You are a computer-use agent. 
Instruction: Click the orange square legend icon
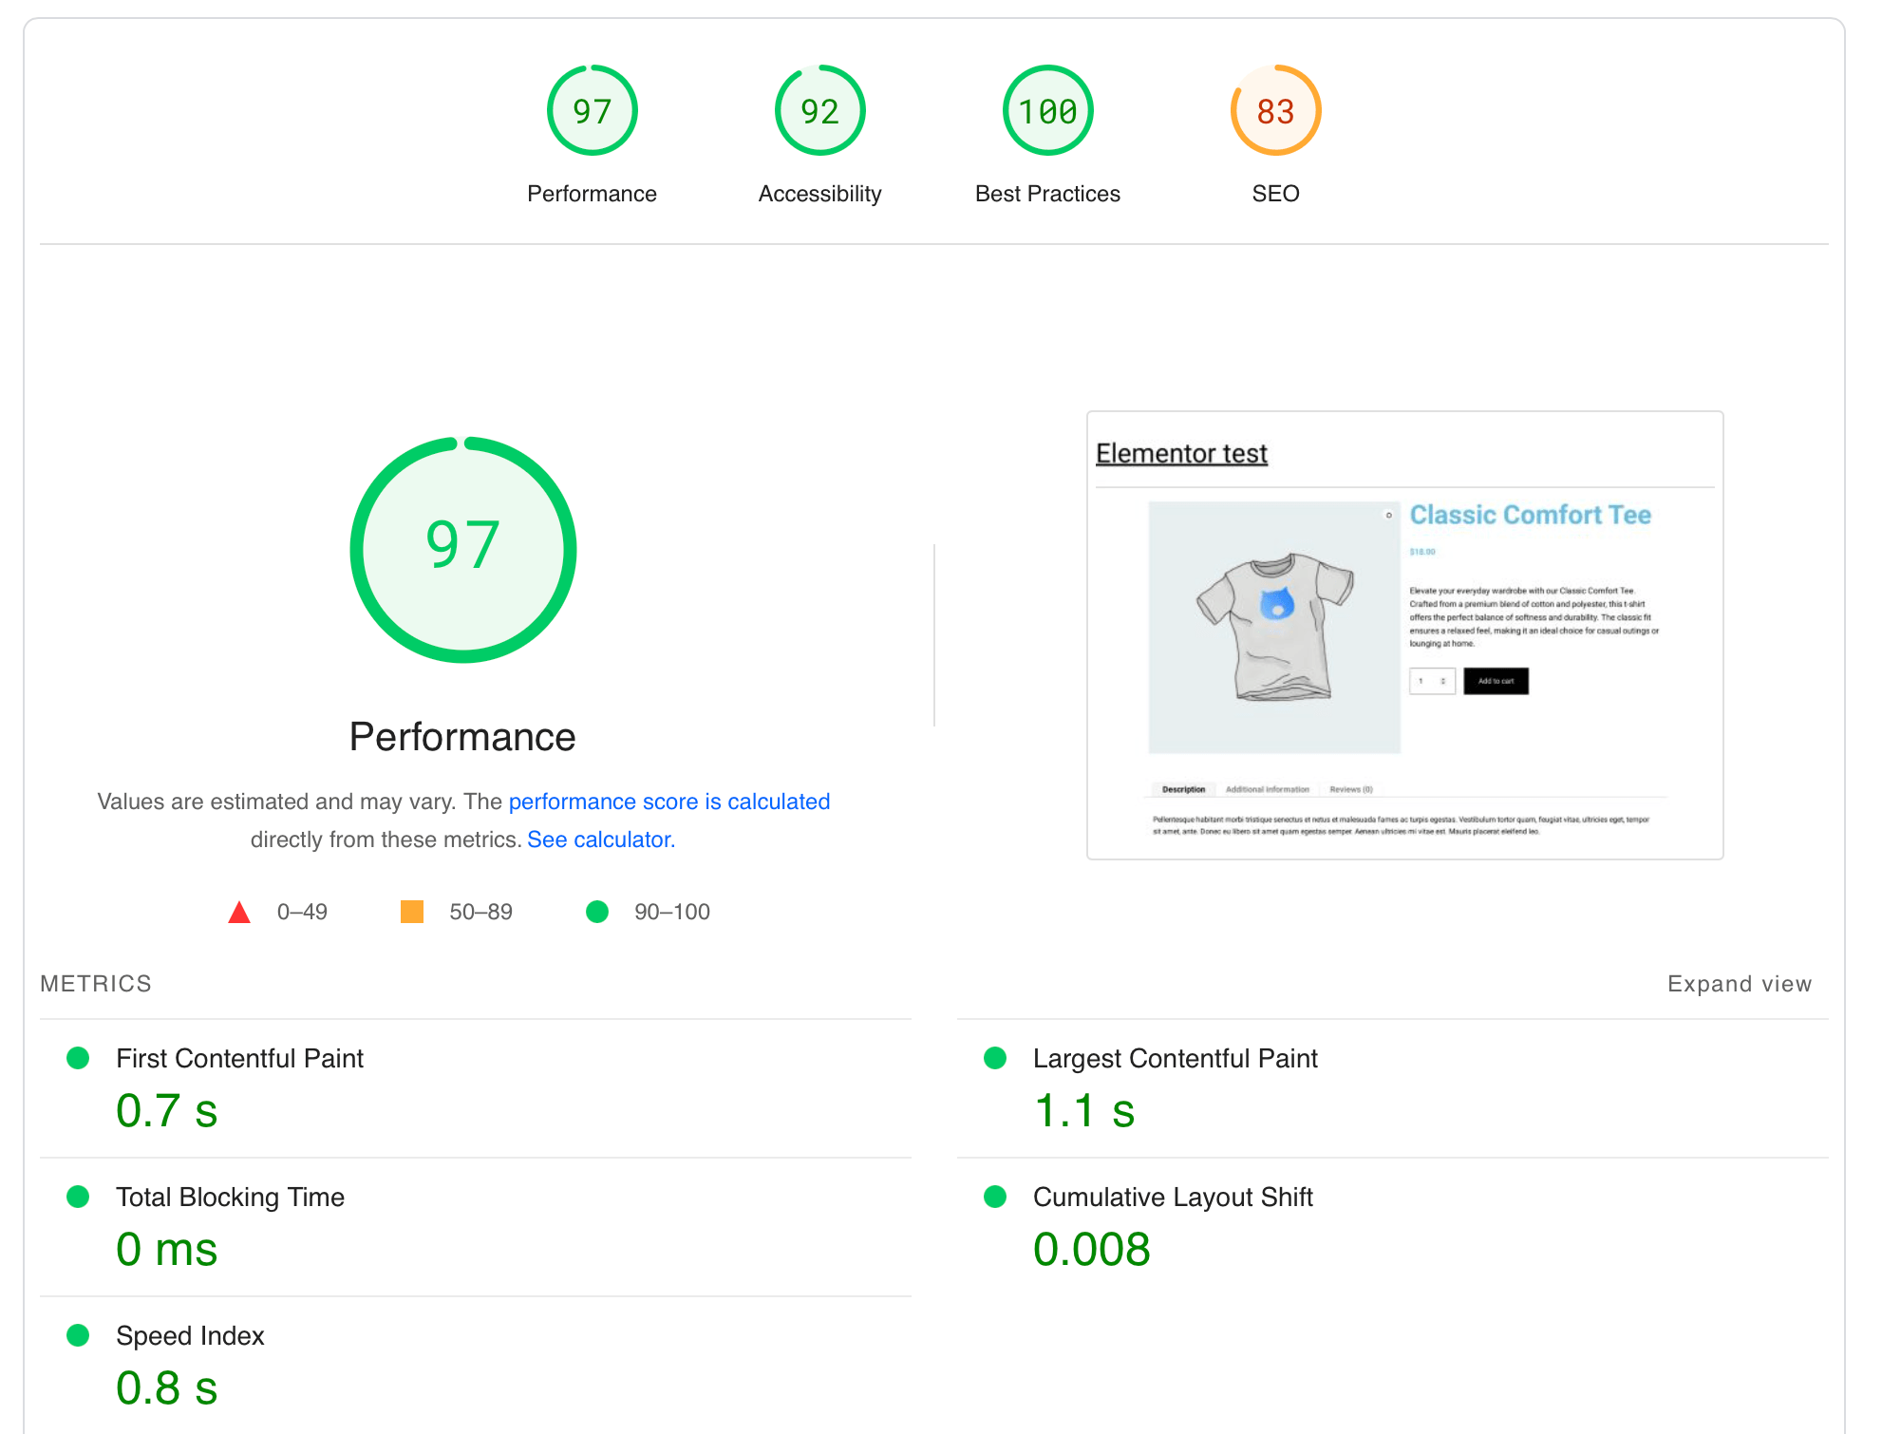(412, 912)
